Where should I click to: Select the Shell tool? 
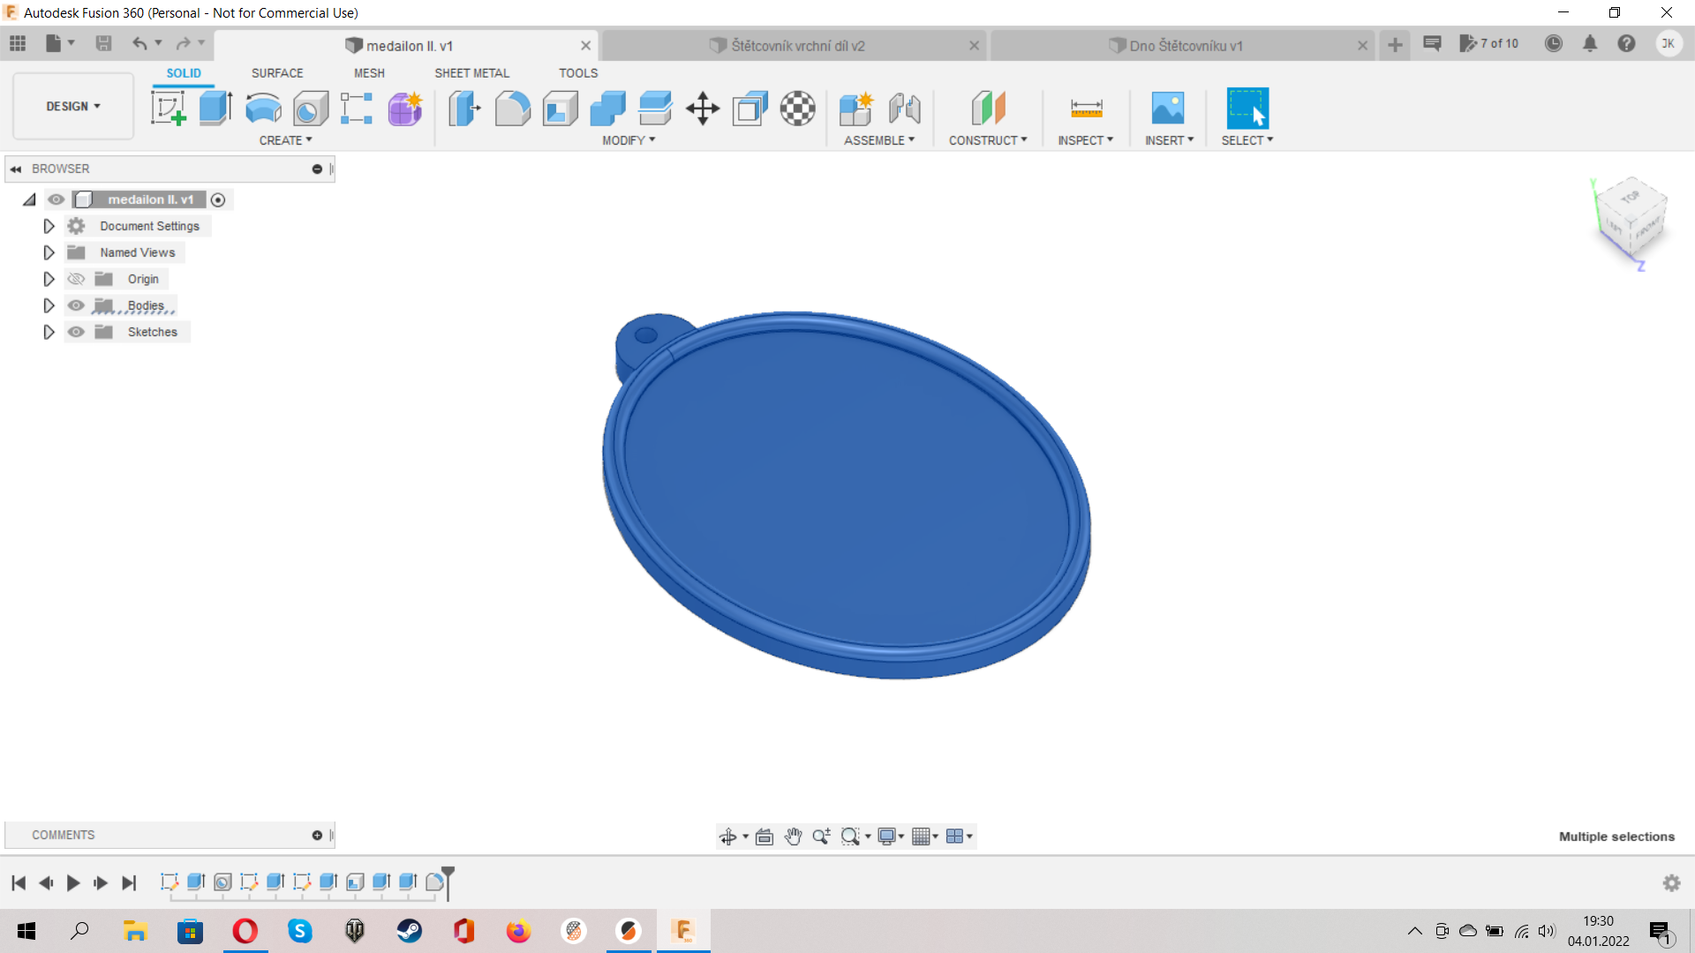(x=560, y=109)
